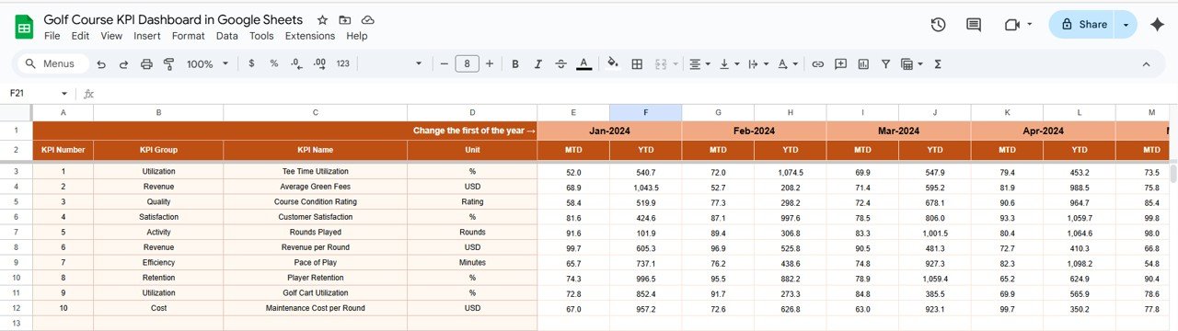The image size is (1178, 331).
Task: Decrease decimal places
Action: (x=296, y=64)
